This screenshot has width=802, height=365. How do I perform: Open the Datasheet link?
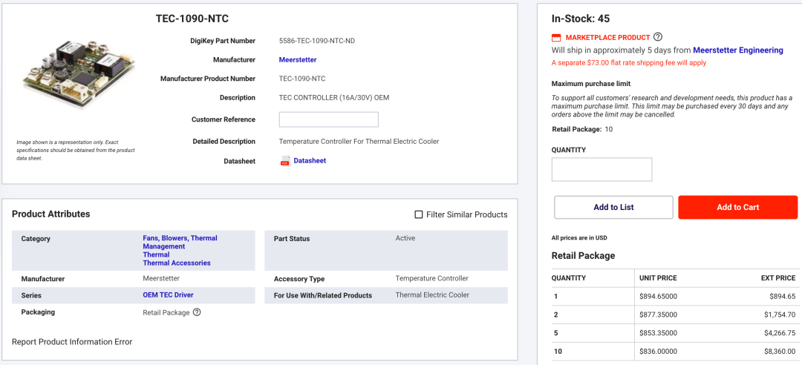(310, 160)
